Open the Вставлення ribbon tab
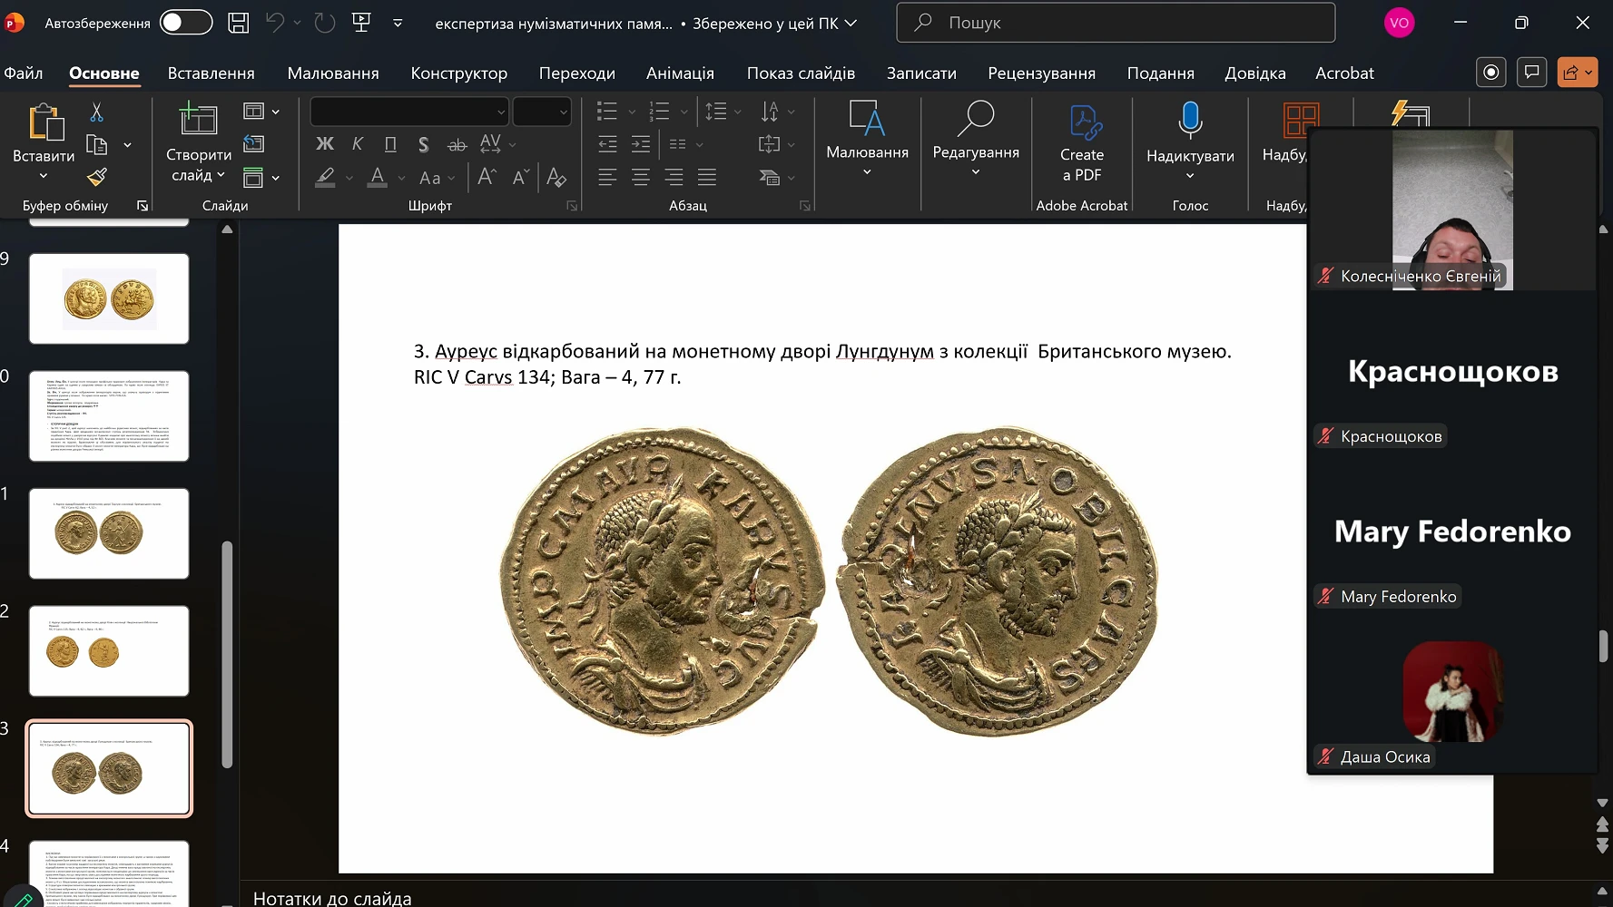The width and height of the screenshot is (1613, 907). [x=211, y=73]
